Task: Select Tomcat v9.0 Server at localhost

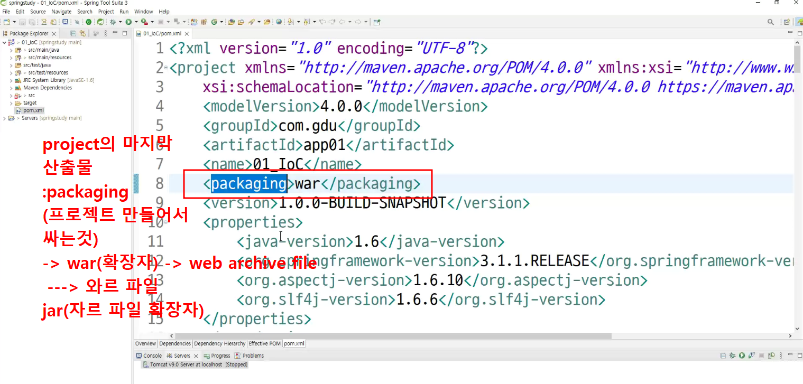Action: pyautogui.click(x=195, y=364)
